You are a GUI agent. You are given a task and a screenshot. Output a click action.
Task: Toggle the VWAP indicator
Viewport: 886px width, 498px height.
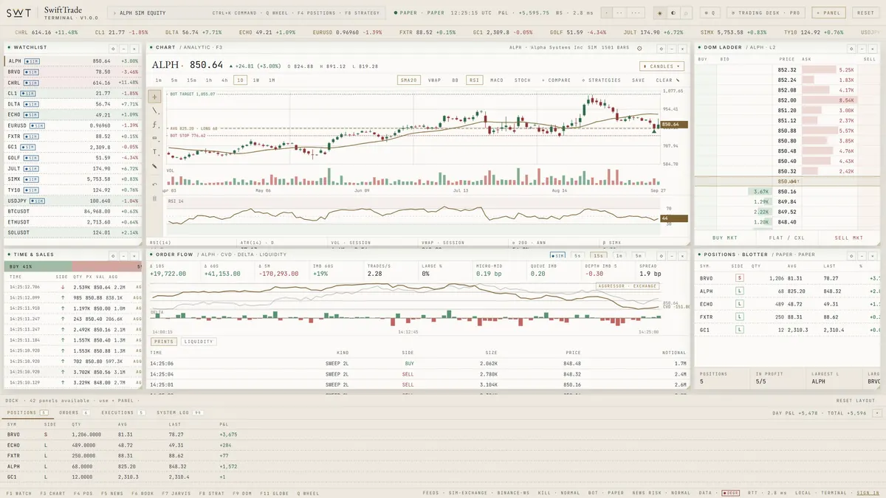click(x=434, y=80)
